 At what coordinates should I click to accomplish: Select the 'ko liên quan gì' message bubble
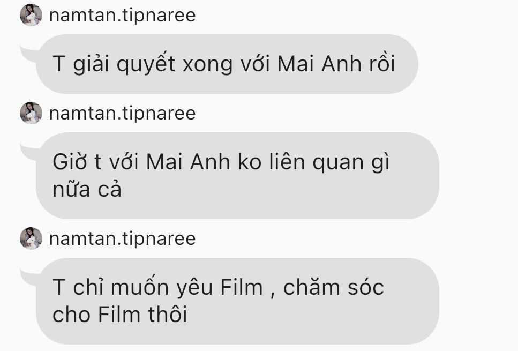(237, 176)
